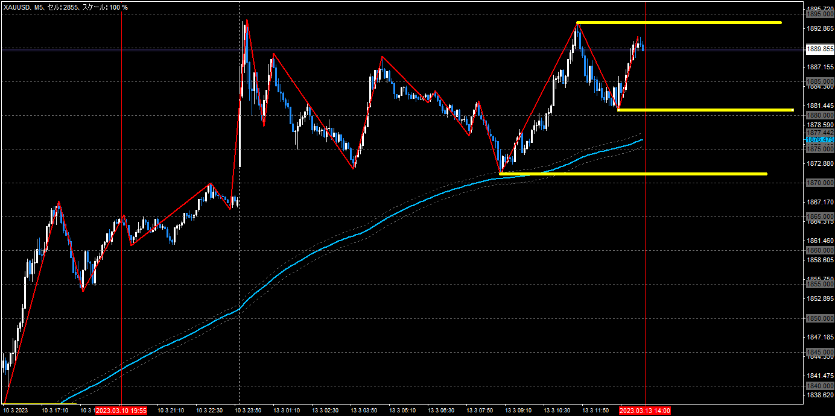The width and height of the screenshot is (835, 416).
Task: Click the 1847.185 price axis value
Action: pos(820,337)
